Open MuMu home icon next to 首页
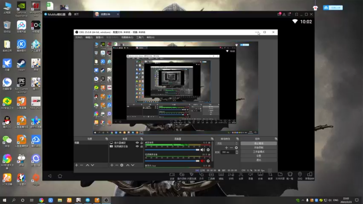 pos(70,14)
